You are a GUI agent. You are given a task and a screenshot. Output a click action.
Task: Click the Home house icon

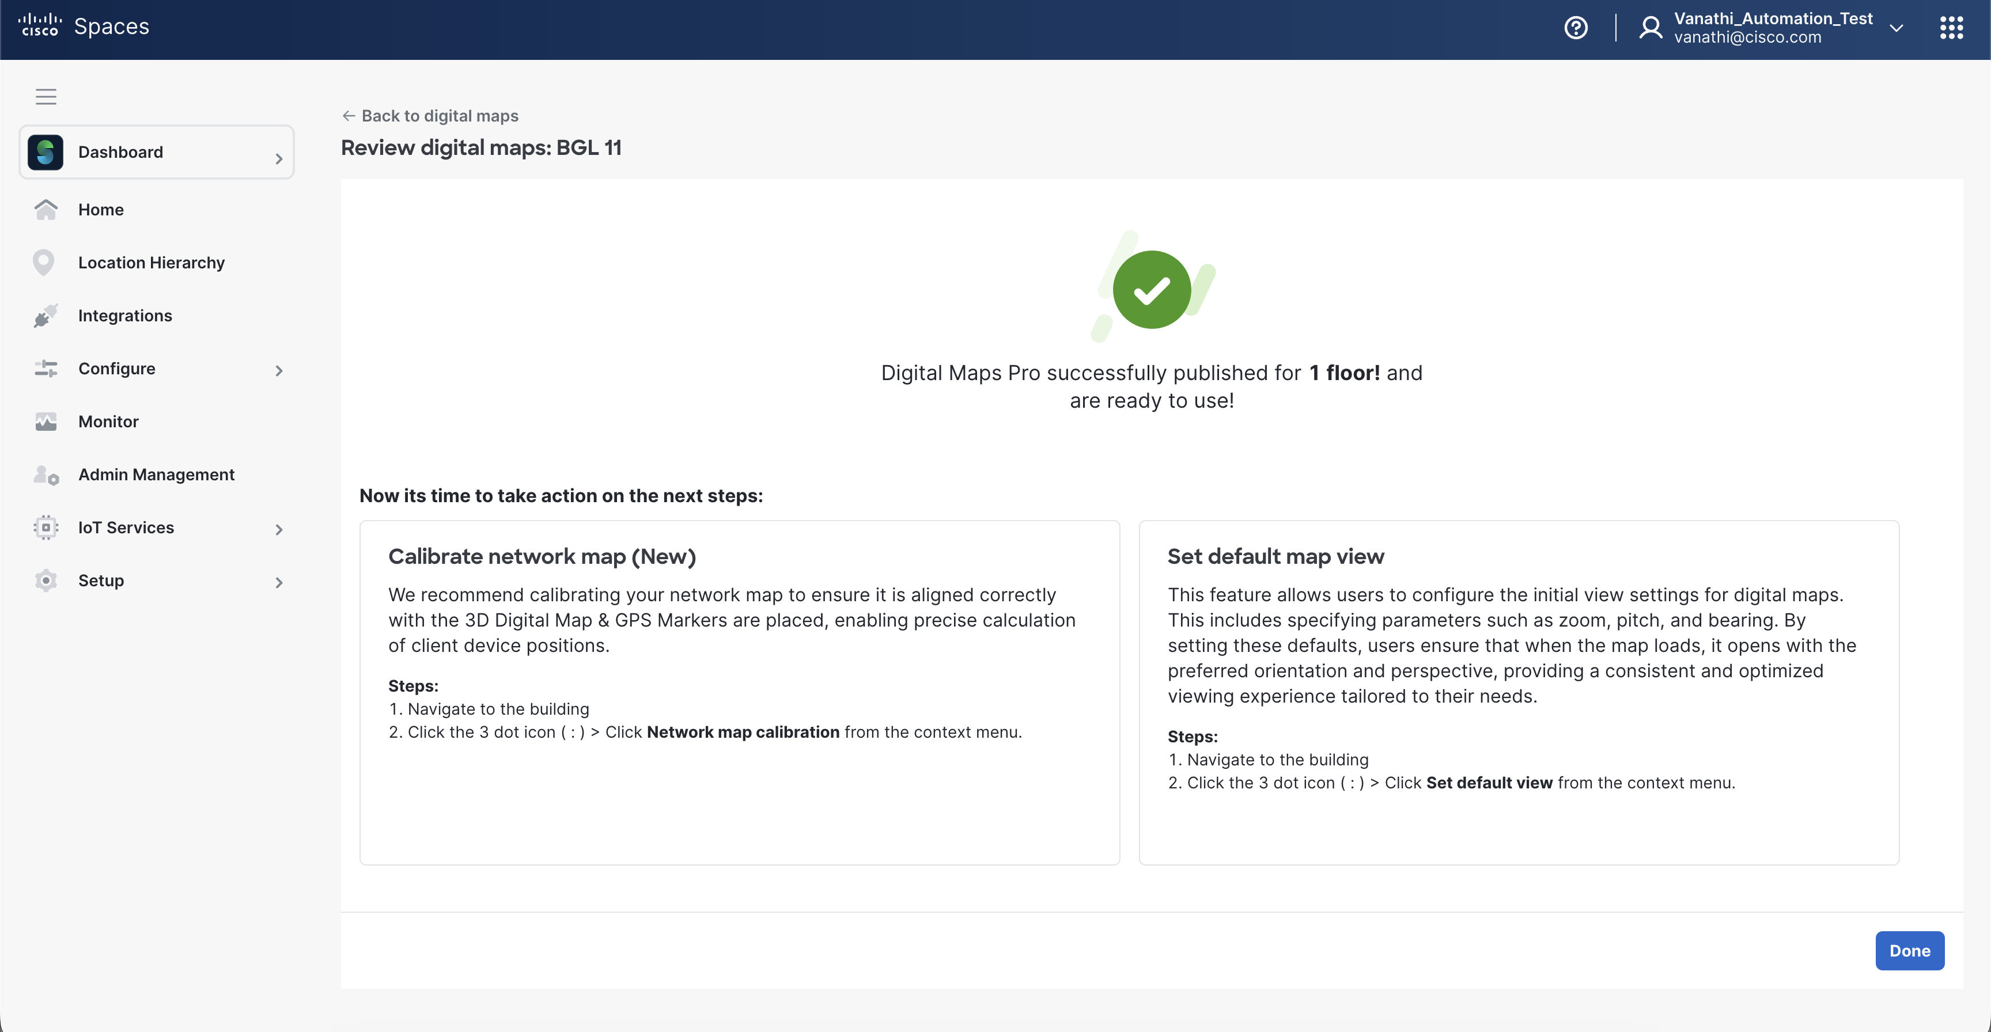click(x=46, y=209)
